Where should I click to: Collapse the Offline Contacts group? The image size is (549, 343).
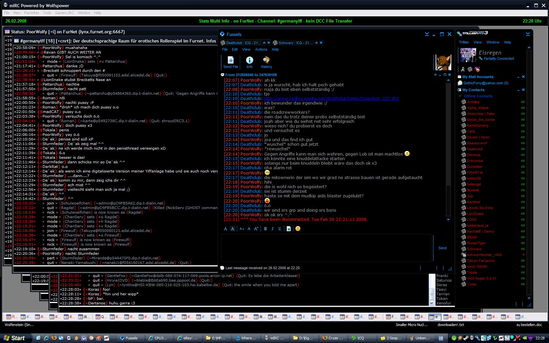(460, 96)
